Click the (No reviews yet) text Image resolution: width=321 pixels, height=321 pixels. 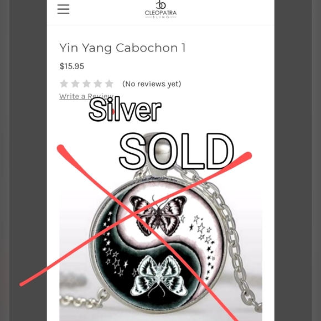coord(152,84)
